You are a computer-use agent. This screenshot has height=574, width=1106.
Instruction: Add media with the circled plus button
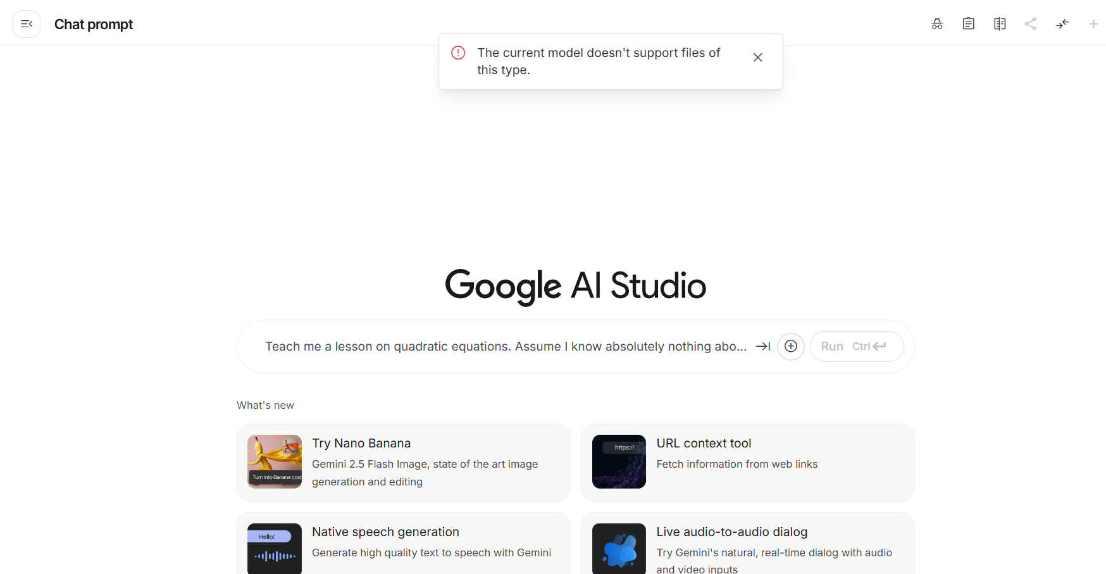tap(791, 346)
